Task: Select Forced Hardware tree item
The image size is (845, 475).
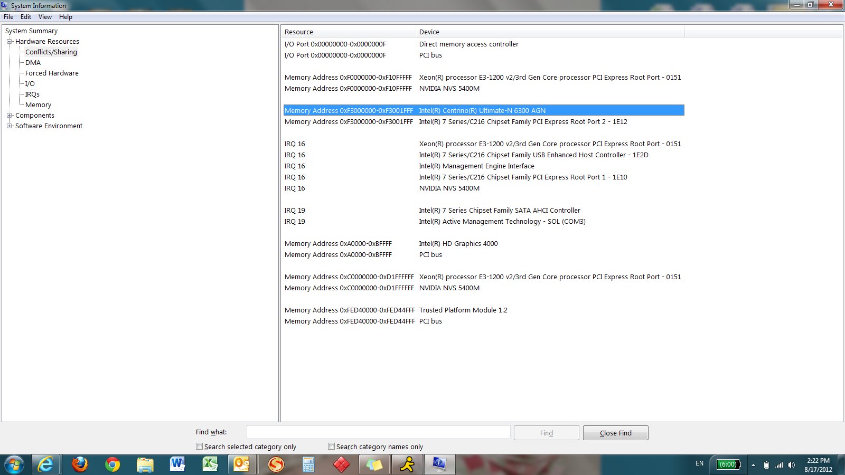Action: point(52,73)
